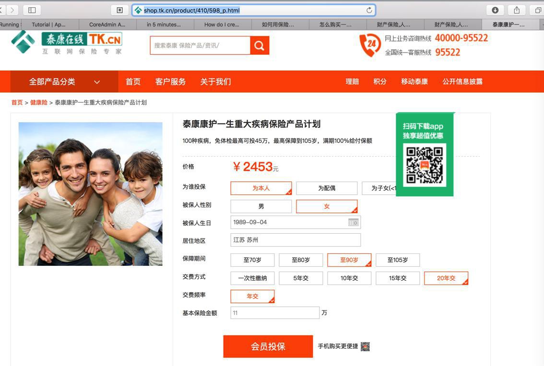Open the 理赔 navigation item
544x366 pixels.
pos(352,81)
